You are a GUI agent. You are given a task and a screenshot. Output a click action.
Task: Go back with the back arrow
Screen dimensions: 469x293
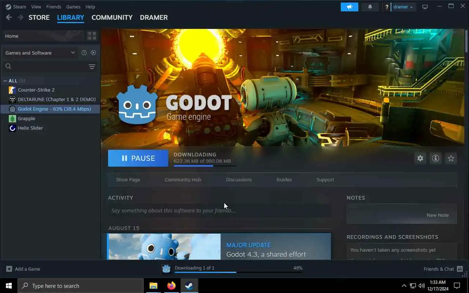[x=9, y=17]
